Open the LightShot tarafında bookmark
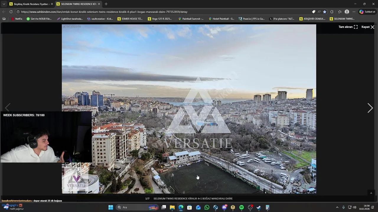Screen dimensions: 378x212 coord(70,19)
